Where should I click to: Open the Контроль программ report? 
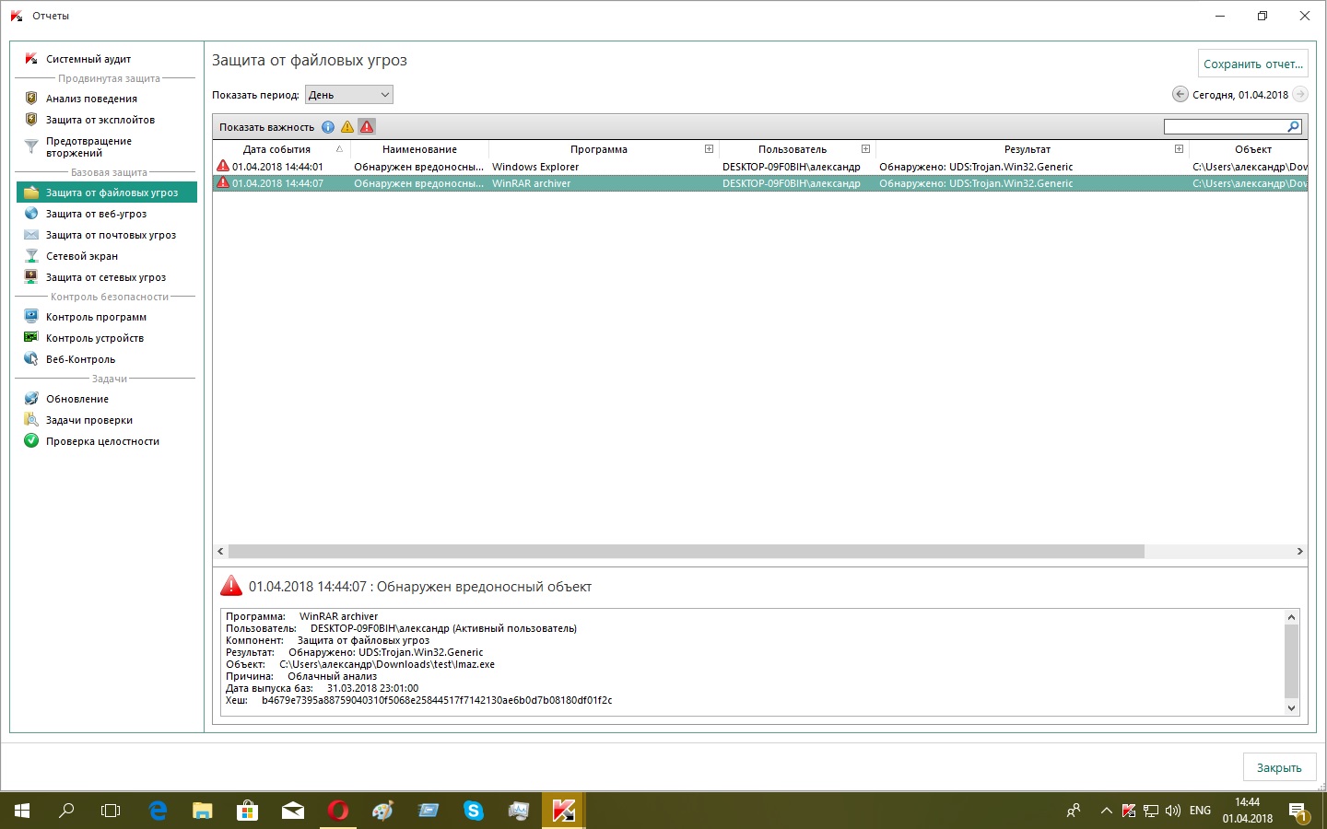(x=96, y=317)
